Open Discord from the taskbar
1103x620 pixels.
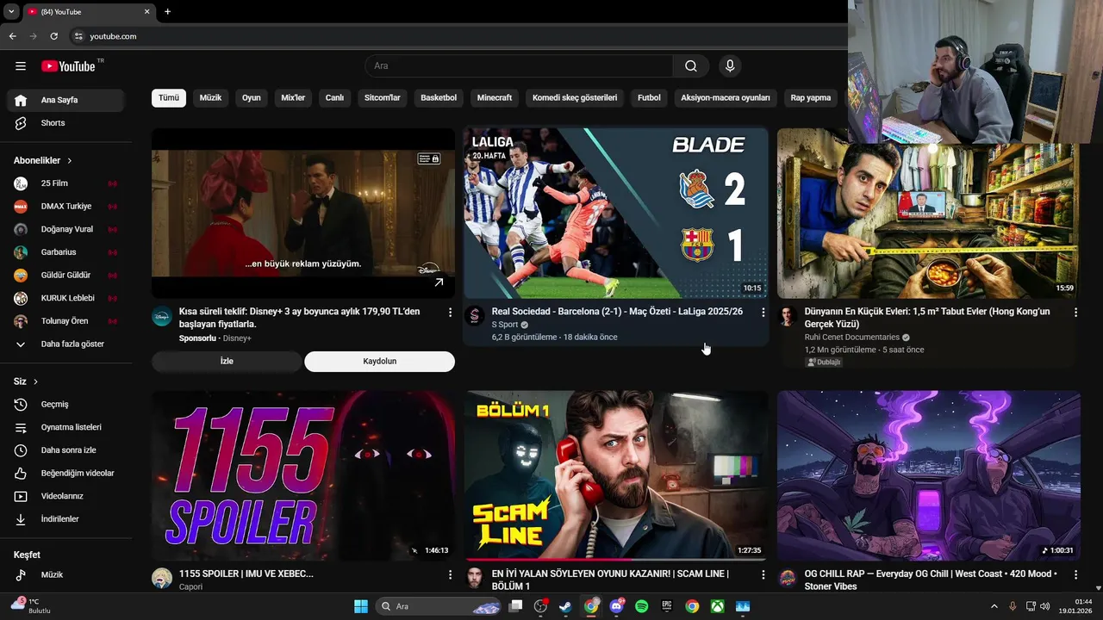(616, 606)
